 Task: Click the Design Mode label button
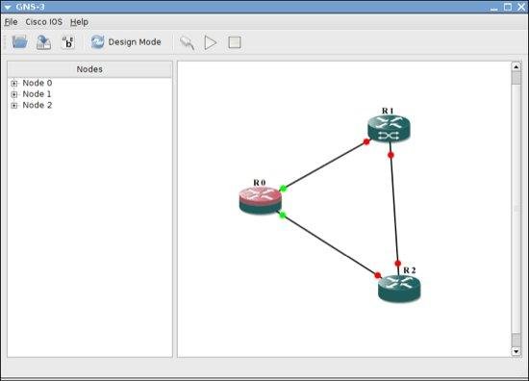point(135,42)
